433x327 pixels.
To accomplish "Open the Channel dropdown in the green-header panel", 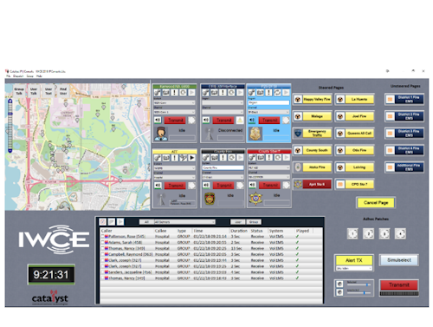I will tap(175, 112).
